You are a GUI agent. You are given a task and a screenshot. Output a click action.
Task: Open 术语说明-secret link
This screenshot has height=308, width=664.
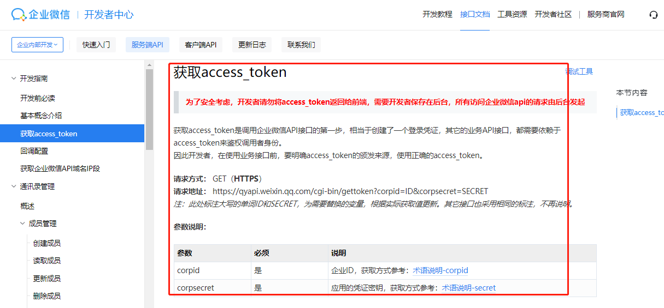469,288
